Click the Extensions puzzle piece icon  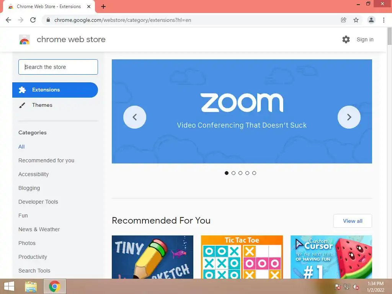pyautogui.click(x=22, y=90)
